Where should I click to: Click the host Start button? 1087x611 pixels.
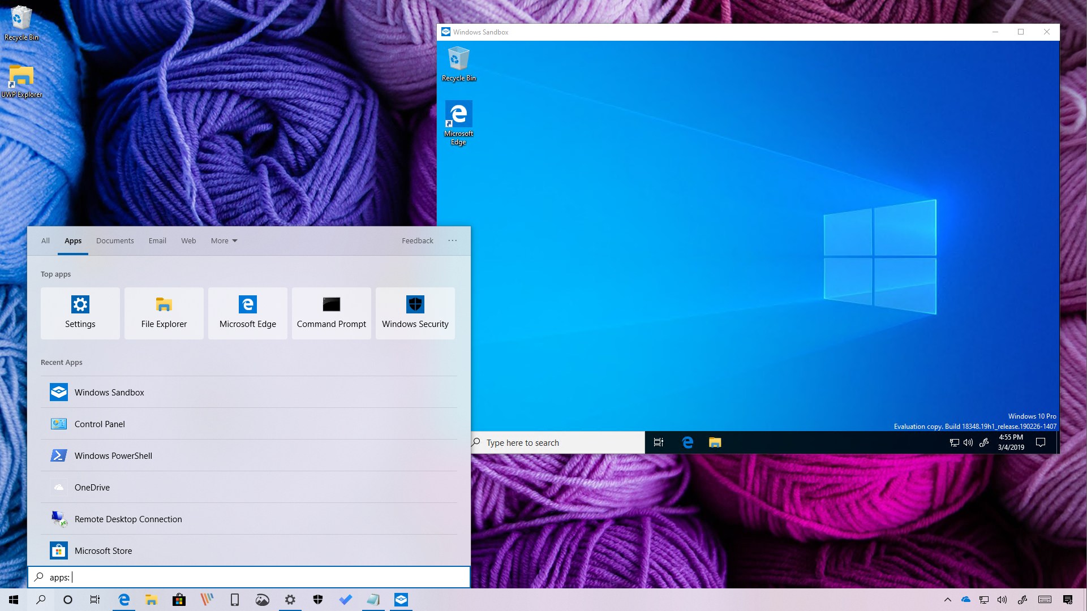click(x=14, y=600)
